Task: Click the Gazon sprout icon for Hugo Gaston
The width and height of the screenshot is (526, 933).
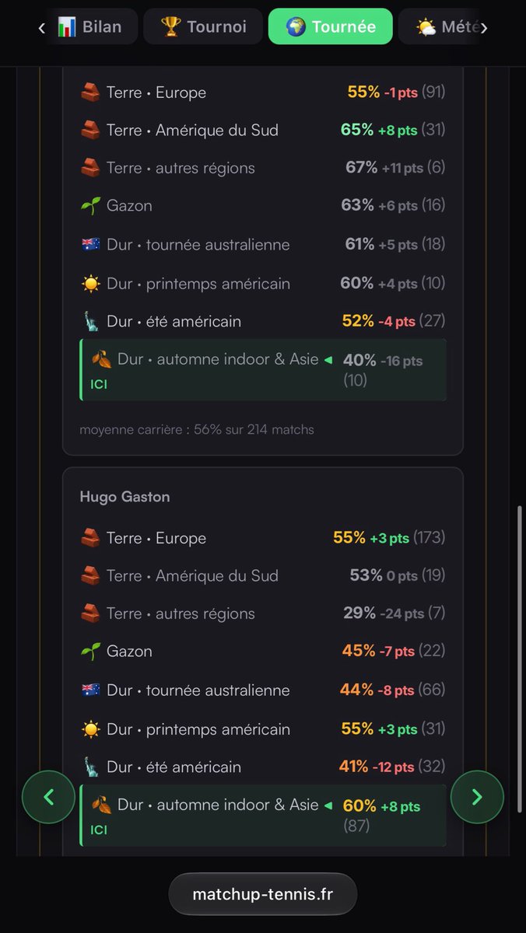Action: point(90,652)
